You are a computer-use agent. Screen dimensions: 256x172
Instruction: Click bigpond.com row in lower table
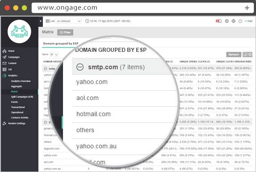pos(51,149)
